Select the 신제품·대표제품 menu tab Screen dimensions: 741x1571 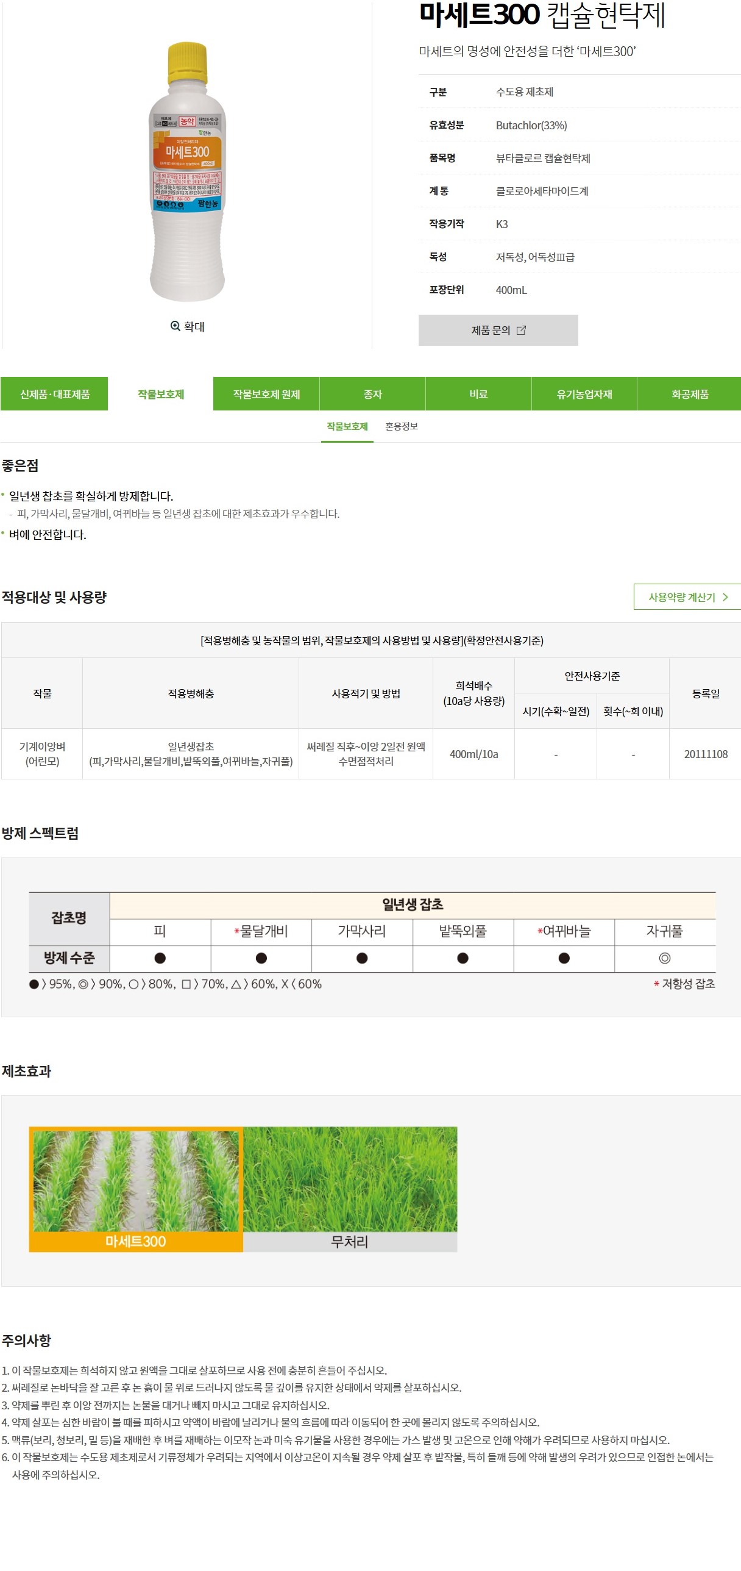54,394
